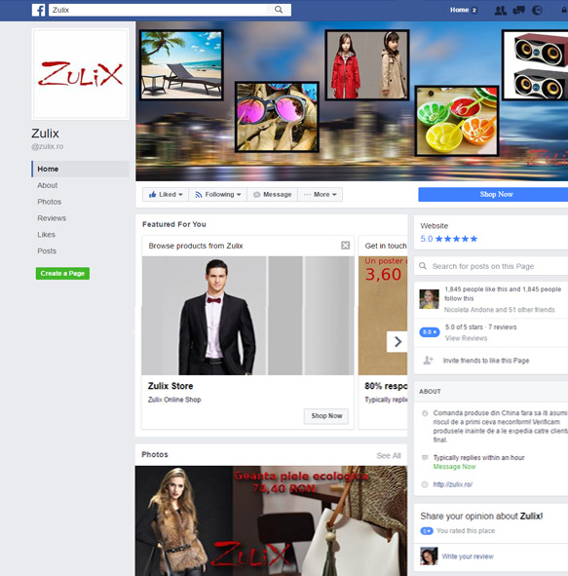Screen dimensions: 568x576
Task: Click the Message button
Action: click(x=273, y=194)
